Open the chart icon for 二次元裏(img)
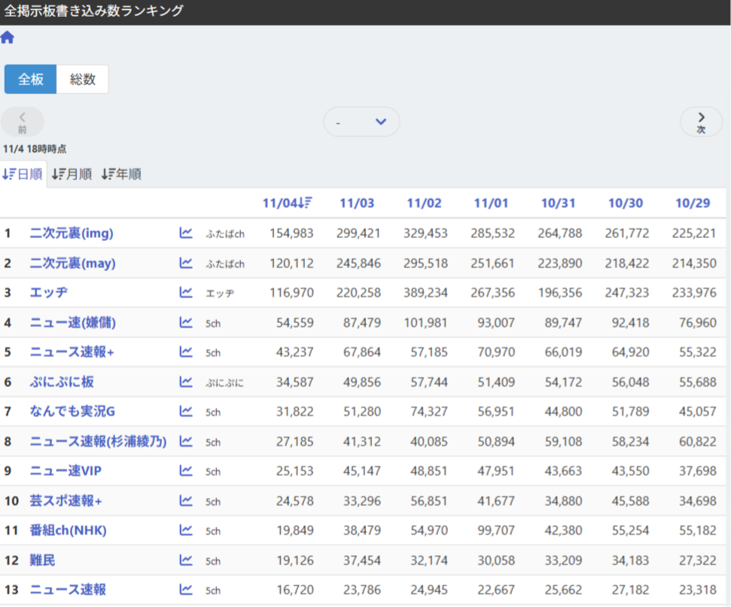731x607 pixels. pyautogui.click(x=186, y=233)
